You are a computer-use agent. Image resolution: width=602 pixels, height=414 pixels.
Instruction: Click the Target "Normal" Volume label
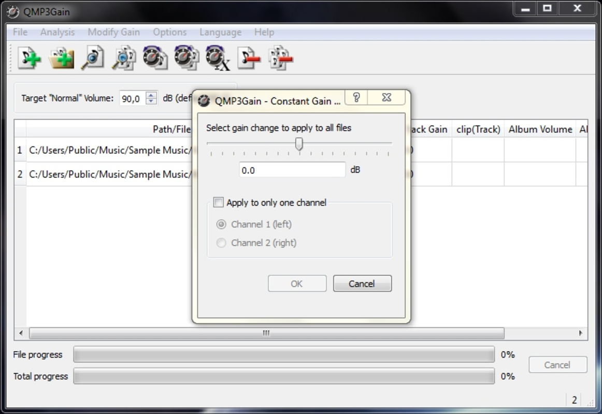tap(67, 98)
